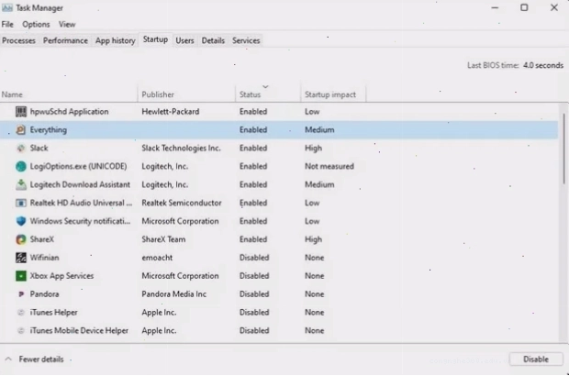Select iTunes Mobile Device Helper entry
This screenshot has height=376, width=569.
[x=79, y=331]
